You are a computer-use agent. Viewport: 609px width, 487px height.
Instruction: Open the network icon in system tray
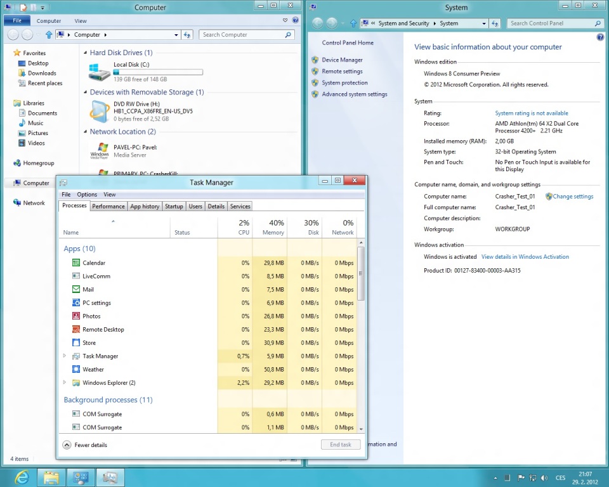(x=533, y=478)
